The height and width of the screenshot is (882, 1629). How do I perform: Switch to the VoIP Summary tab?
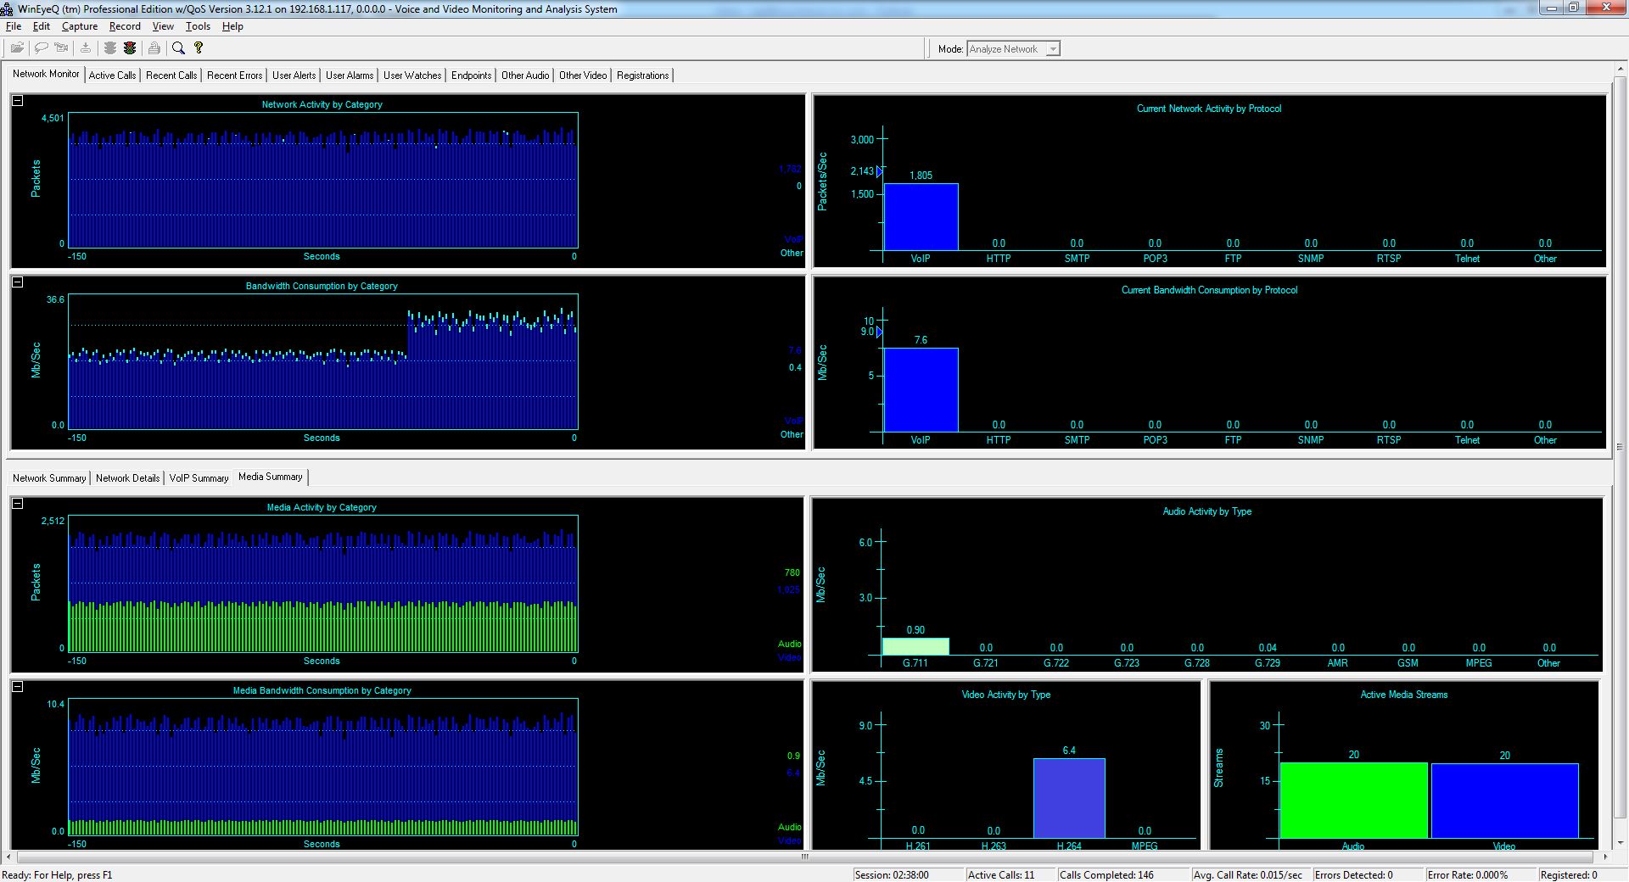point(199,478)
